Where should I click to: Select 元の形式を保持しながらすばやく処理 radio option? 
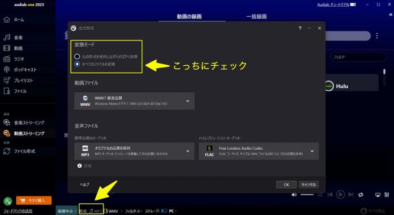(77, 56)
